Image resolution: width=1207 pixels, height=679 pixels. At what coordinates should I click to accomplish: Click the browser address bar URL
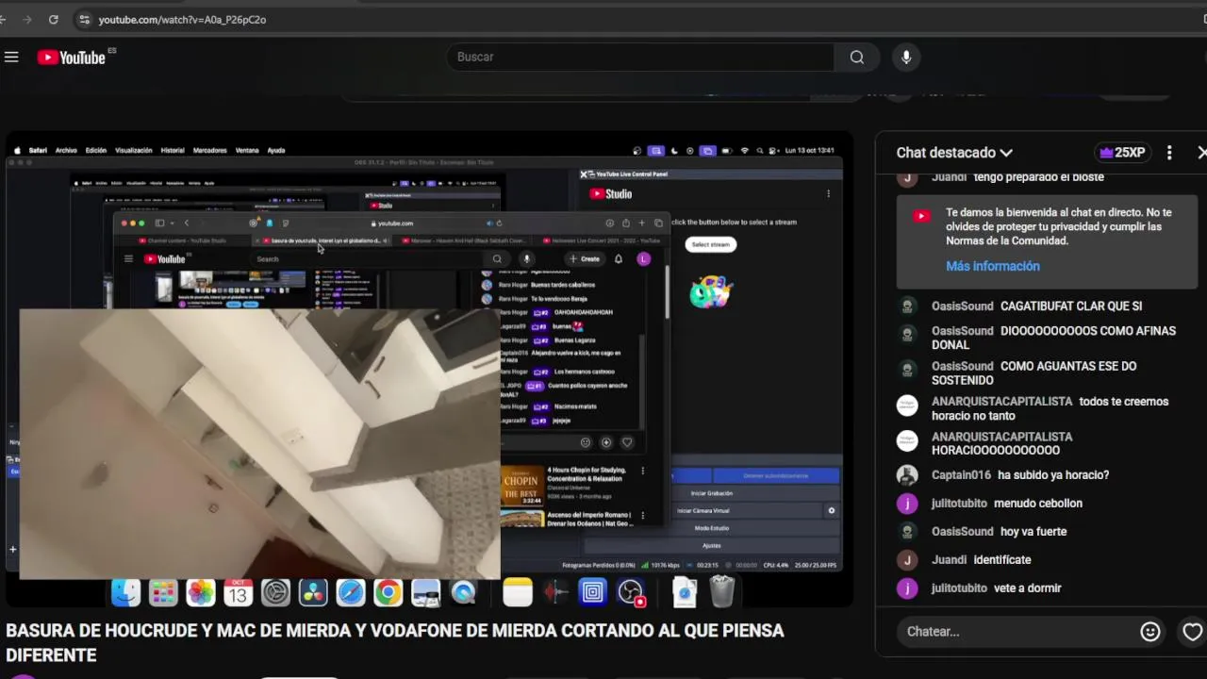click(182, 19)
